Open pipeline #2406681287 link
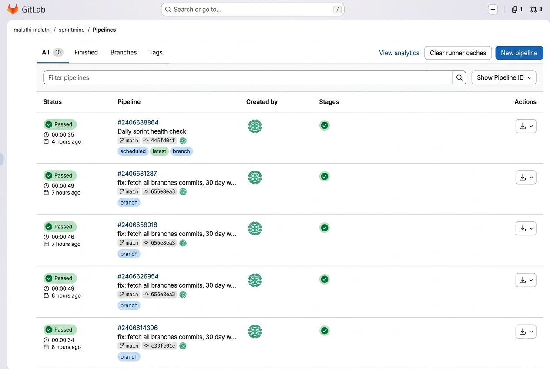The height and width of the screenshot is (369, 550). (x=137, y=174)
